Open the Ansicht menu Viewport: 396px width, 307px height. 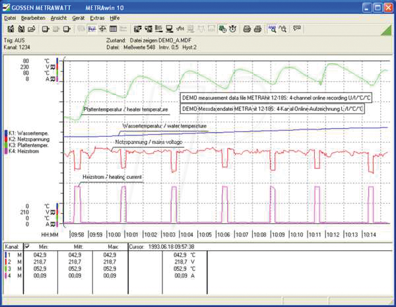(58, 18)
